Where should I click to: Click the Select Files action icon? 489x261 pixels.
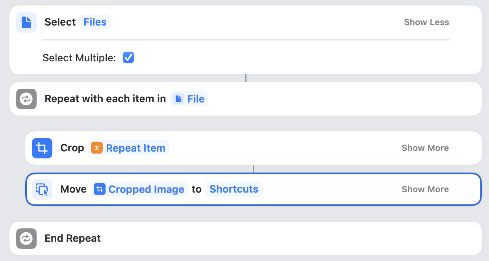point(26,22)
